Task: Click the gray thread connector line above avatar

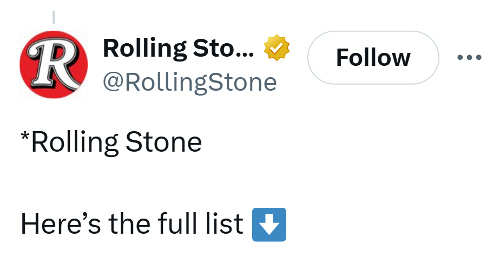Action: point(54,17)
